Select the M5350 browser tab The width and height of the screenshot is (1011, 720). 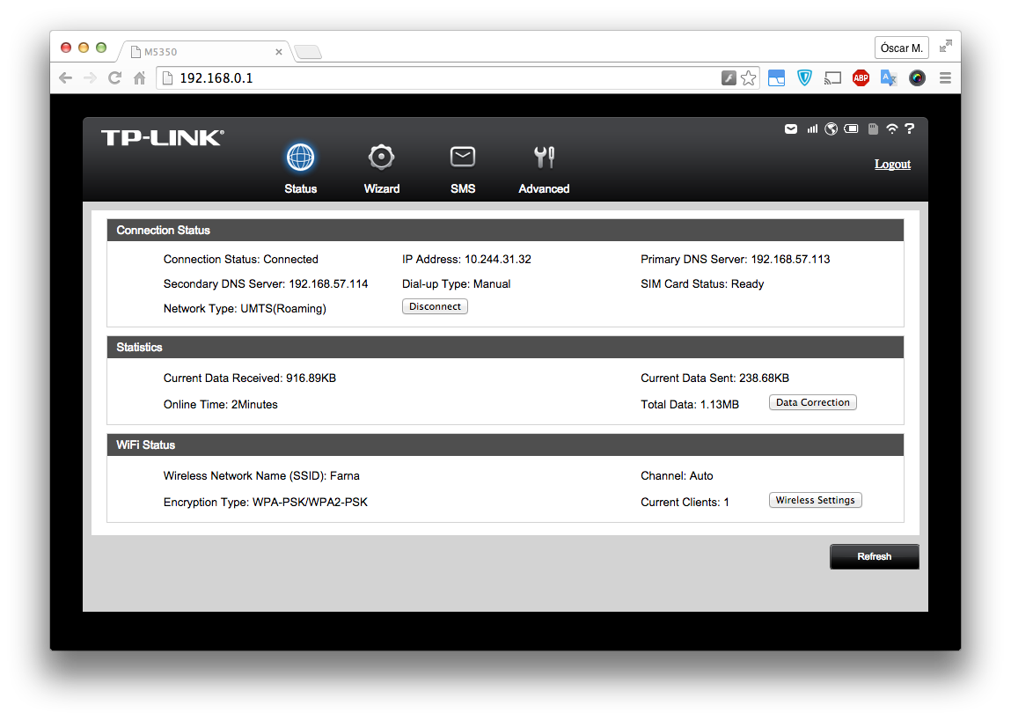[x=206, y=52]
